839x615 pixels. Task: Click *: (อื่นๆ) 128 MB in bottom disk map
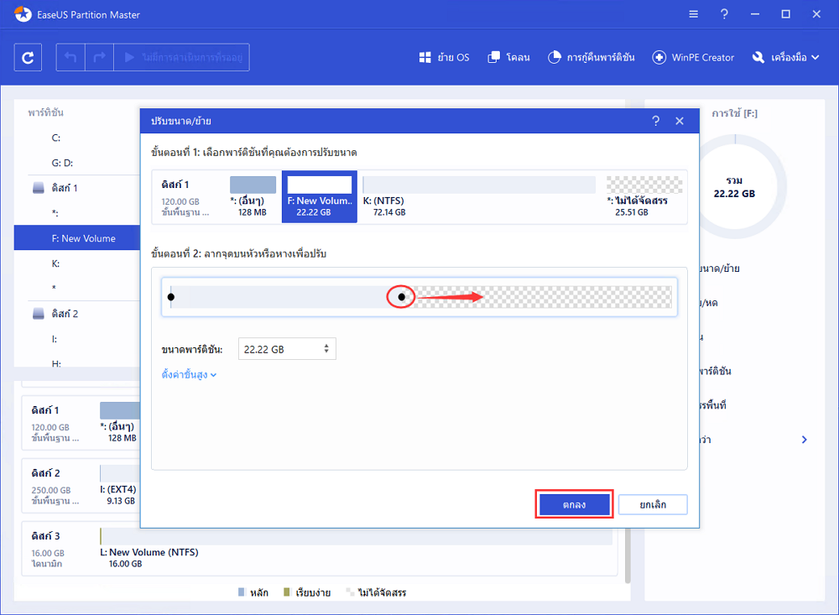pos(120,423)
